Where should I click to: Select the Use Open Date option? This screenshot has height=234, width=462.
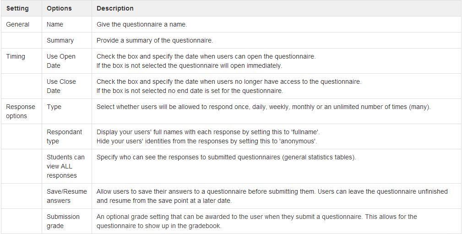[x=61, y=61]
